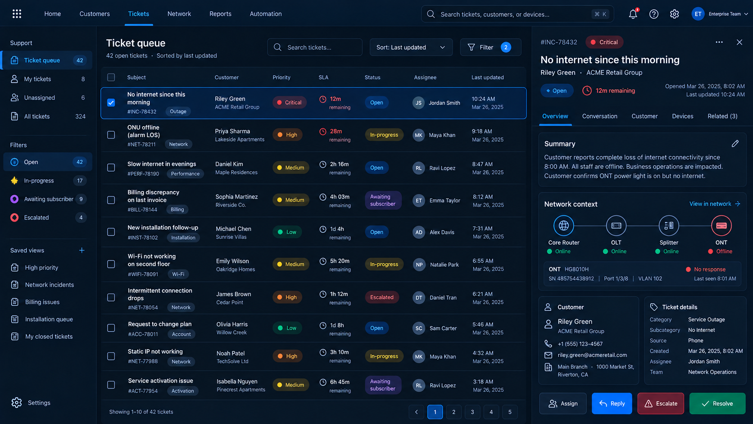Switch to the Conversation tab

(x=599, y=116)
